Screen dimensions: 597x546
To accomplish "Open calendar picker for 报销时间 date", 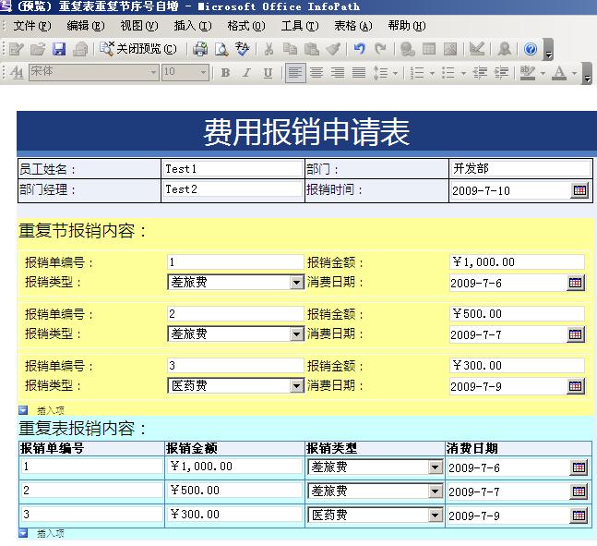I will pyautogui.click(x=579, y=190).
